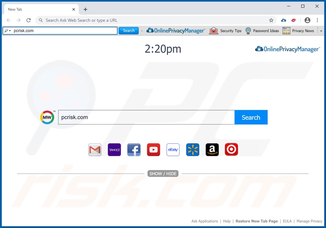The width and height of the screenshot is (326, 228).
Task: Open the Manage Privacy link
Action: (x=309, y=221)
